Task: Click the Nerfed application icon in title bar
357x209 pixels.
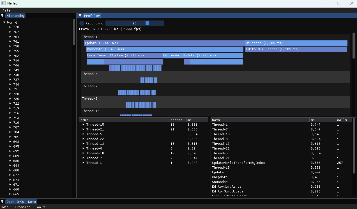Action: pyautogui.click(x=3, y=3)
